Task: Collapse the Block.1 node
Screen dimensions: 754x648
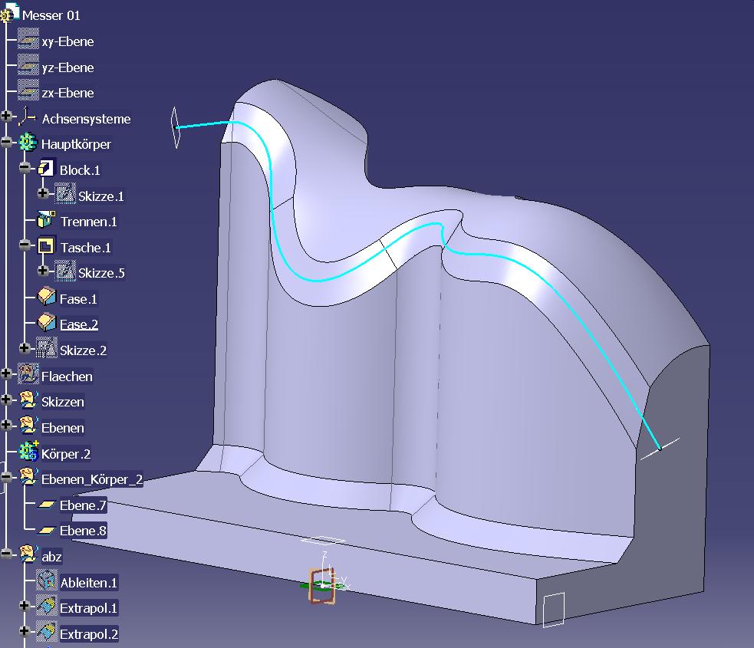Action: 25,167
